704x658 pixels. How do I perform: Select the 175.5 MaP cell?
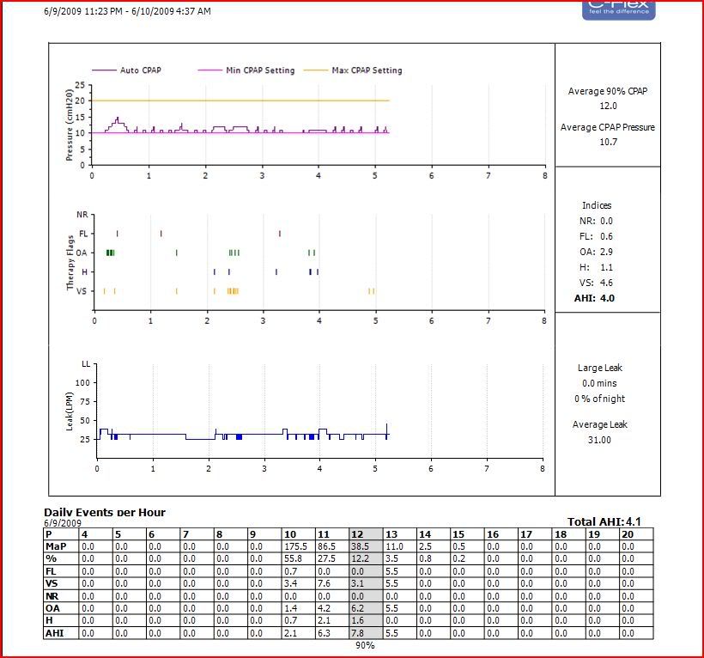[x=299, y=546]
